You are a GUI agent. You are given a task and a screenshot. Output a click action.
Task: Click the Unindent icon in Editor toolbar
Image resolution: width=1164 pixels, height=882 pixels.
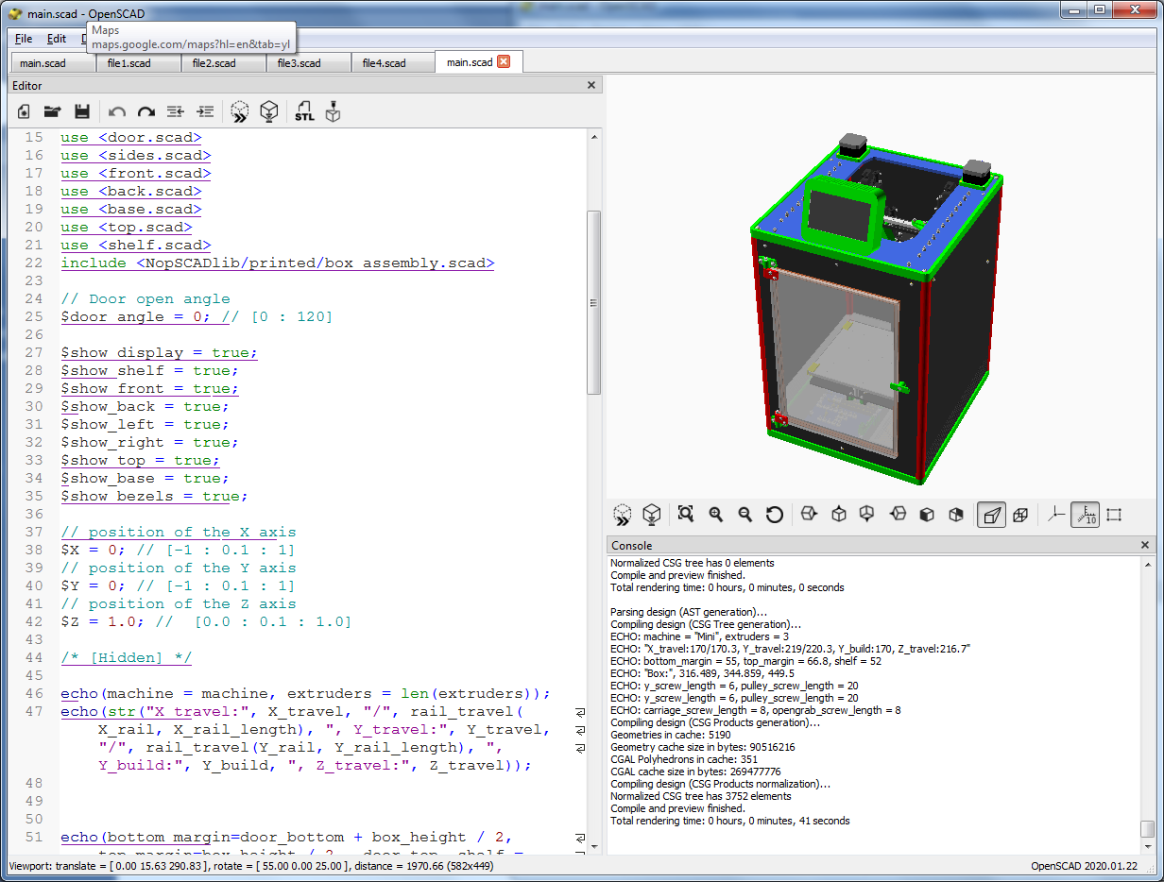point(175,111)
